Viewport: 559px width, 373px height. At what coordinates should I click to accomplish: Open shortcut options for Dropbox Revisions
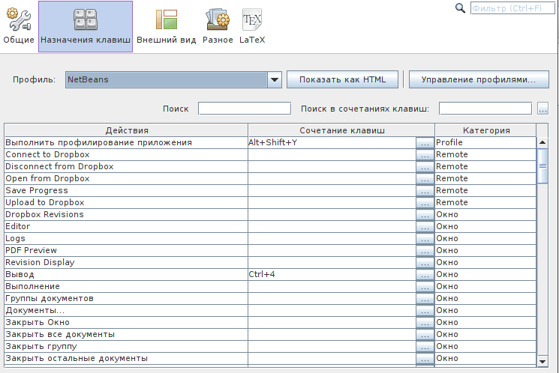[x=425, y=215]
